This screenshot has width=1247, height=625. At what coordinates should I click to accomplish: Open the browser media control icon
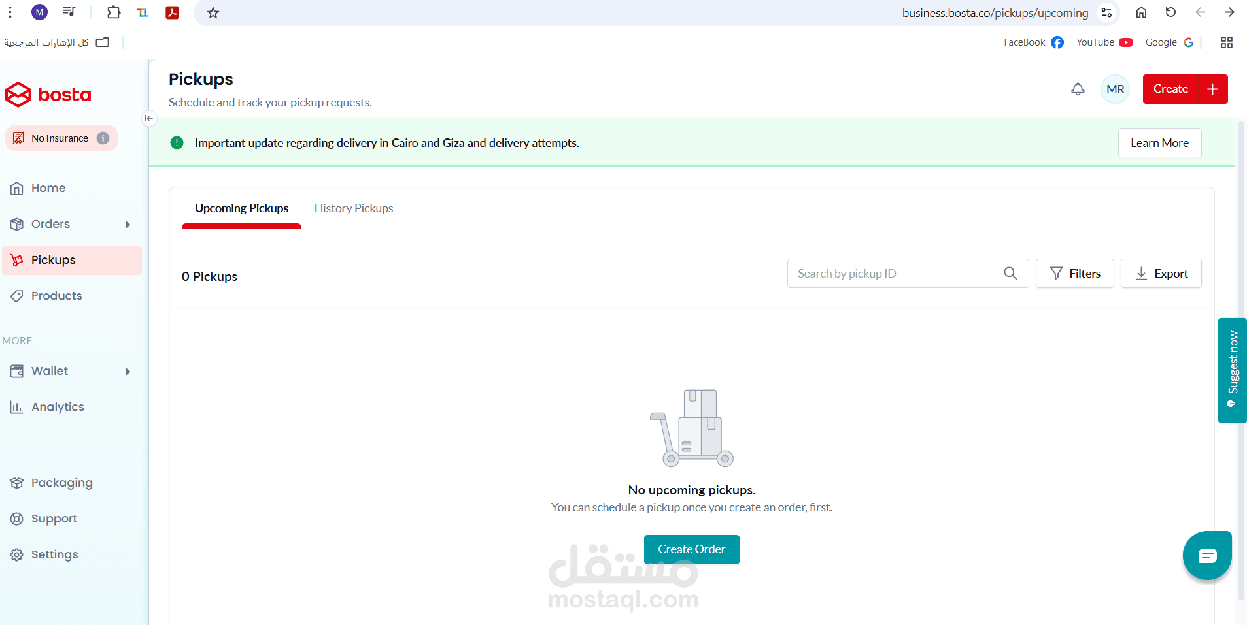pyautogui.click(x=69, y=12)
